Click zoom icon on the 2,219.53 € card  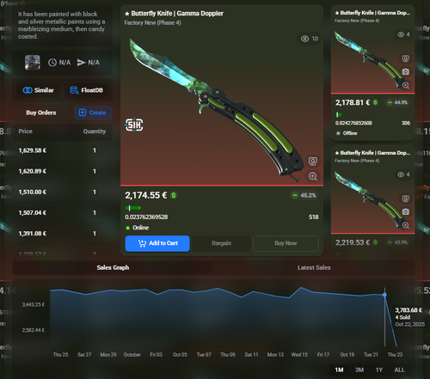405,225
